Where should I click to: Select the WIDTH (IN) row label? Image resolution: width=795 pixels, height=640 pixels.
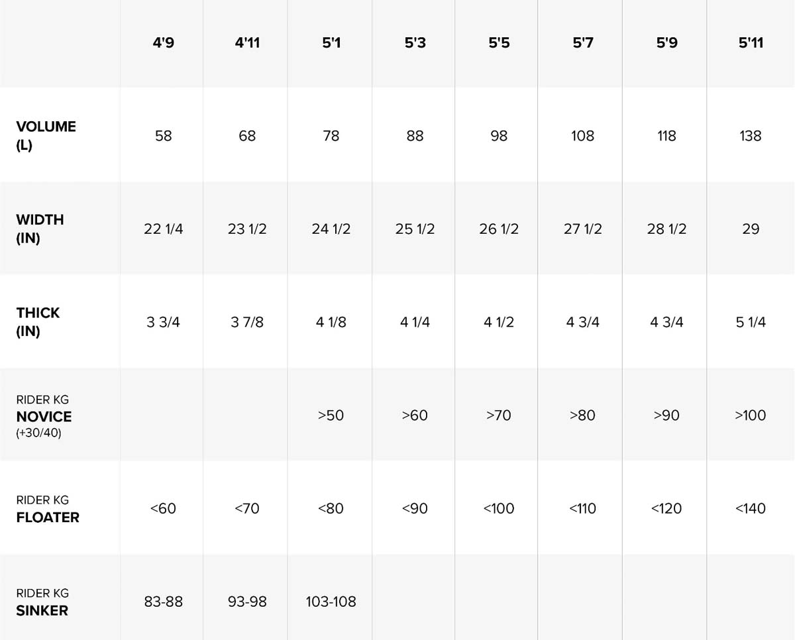click(40, 229)
